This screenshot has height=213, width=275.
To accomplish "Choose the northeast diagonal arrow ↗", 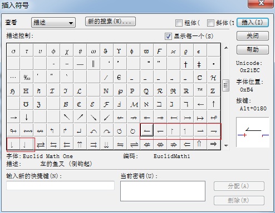I will click(x=80, y=117).
